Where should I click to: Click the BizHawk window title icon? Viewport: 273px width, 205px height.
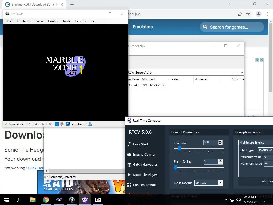(x=7, y=14)
